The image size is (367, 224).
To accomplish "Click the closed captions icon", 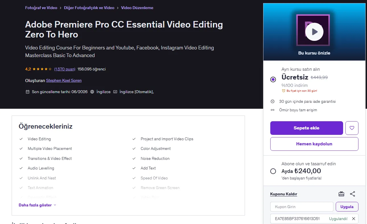I will click(x=115, y=92).
